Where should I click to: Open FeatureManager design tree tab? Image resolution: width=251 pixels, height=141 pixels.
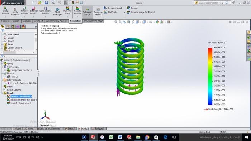point(3,27)
